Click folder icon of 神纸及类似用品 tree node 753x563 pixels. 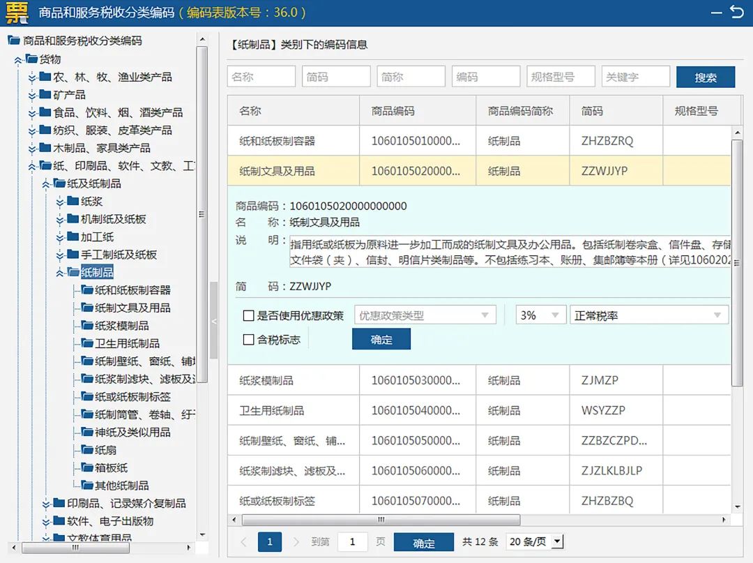pos(87,432)
